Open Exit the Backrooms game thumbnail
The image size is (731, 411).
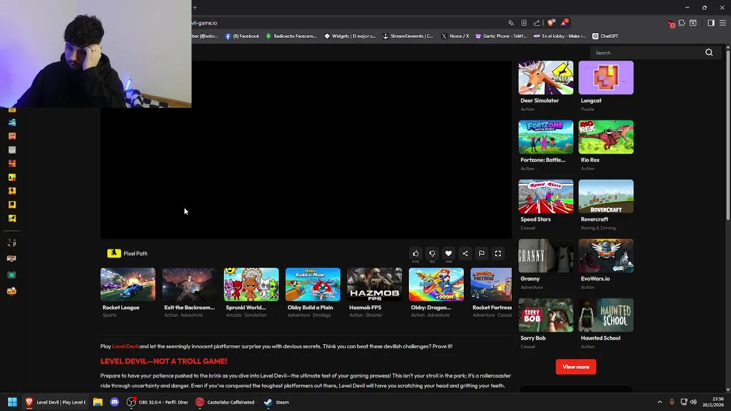pos(189,284)
